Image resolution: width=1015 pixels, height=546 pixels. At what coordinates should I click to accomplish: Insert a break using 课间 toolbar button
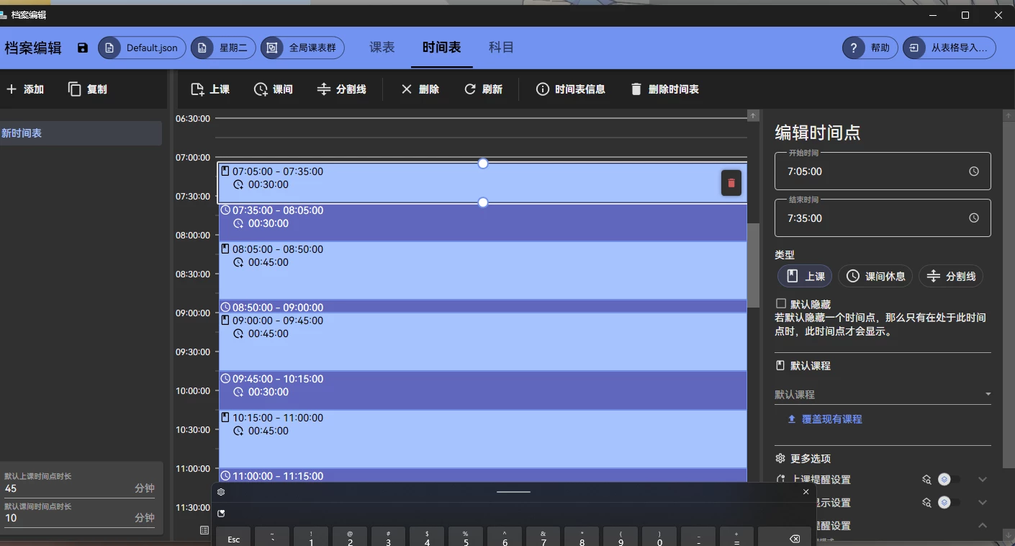coord(274,89)
